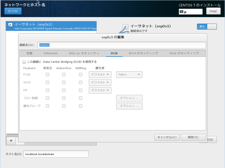Check the FCoE enable checkbox
The height and width of the screenshot is (168, 225).
pyautogui.click(x=47, y=74)
